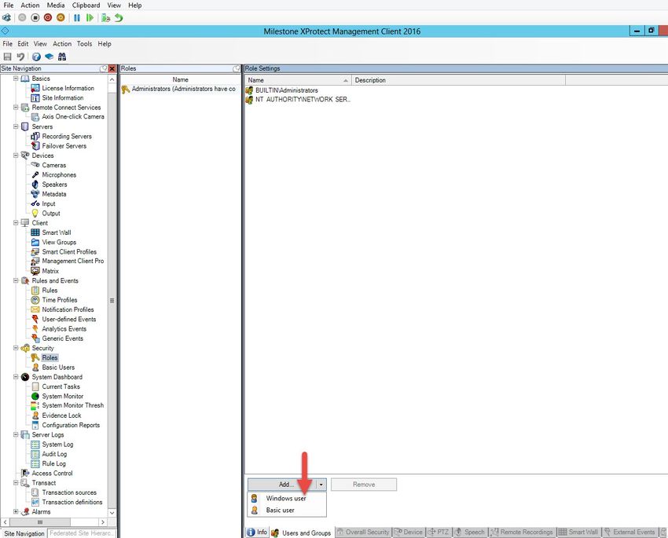Collapse the Rules and Events node

point(16,280)
